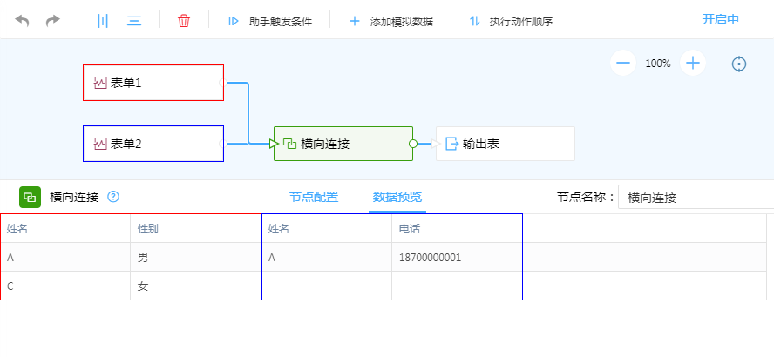Image resolution: width=774 pixels, height=357 pixels.
Task: Open 执行动作顺序 option
Action: tap(511, 21)
